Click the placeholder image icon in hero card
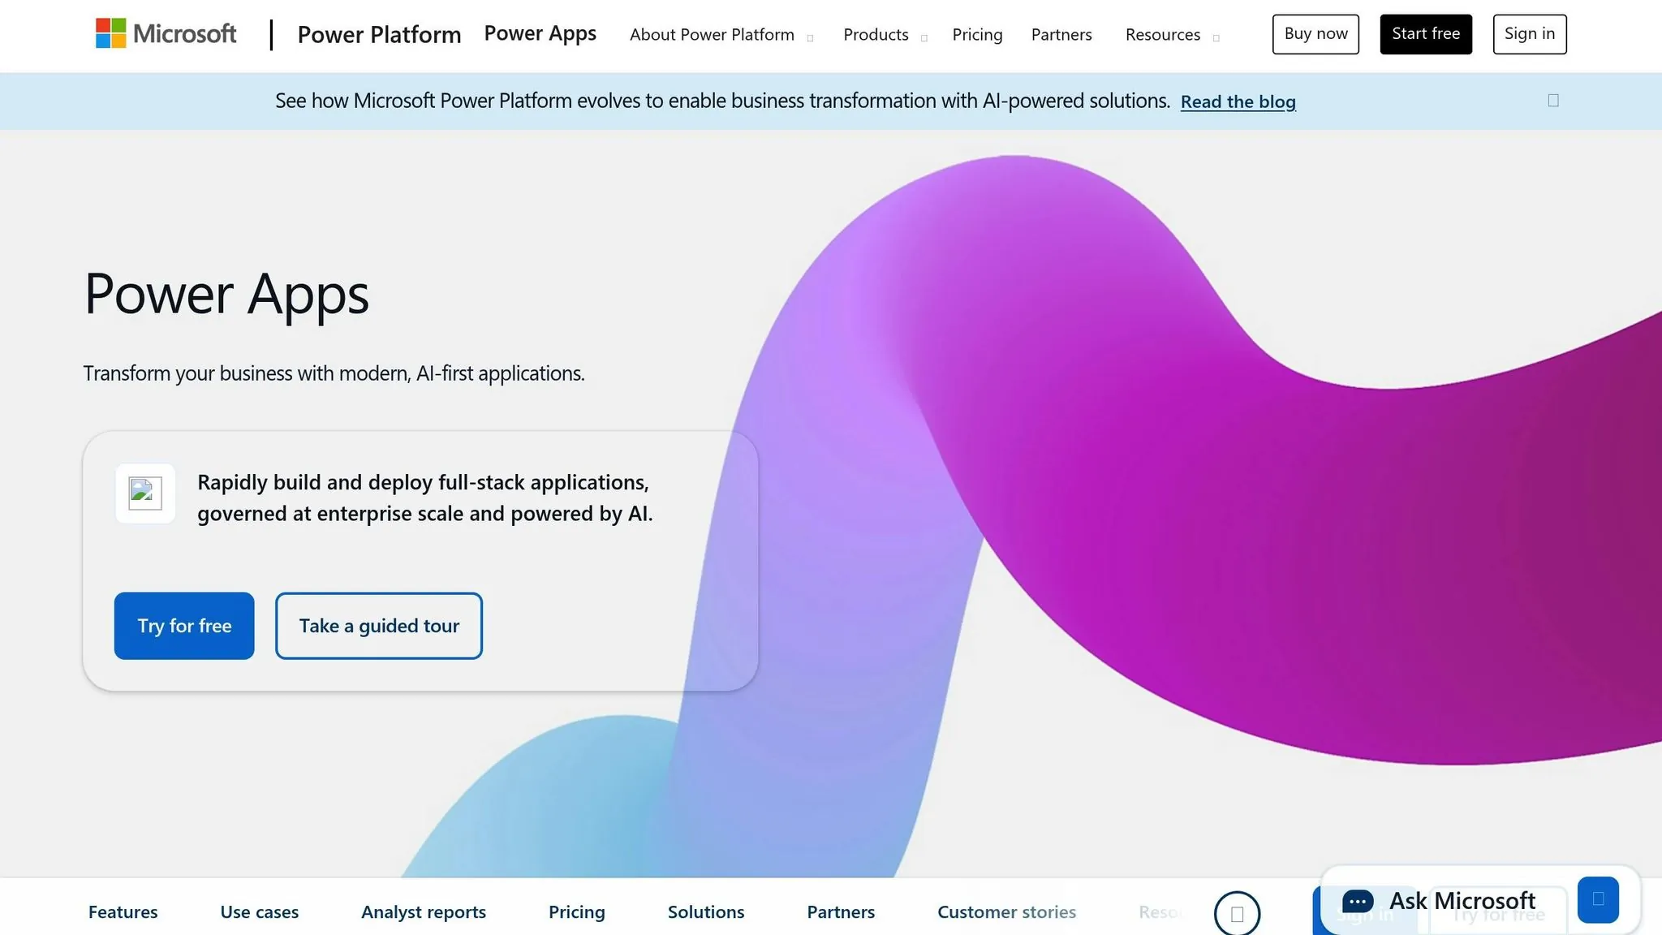This screenshot has height=935, width=1662. pos(145,493)
